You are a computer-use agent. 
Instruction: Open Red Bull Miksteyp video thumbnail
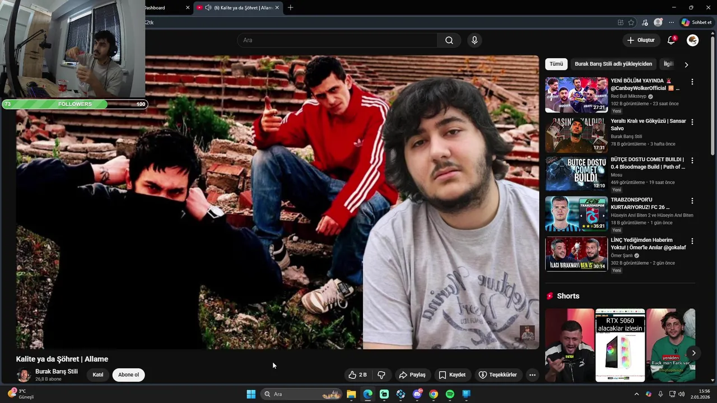(576, 95)
